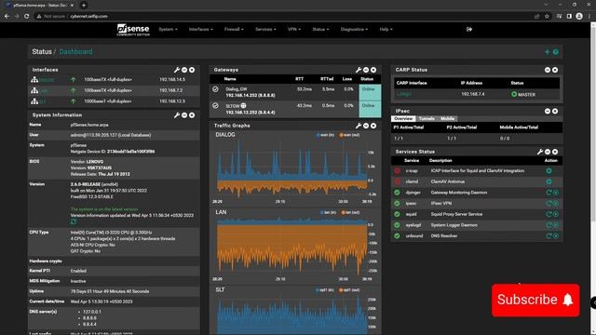Collapse the CARP Status widget
Viewport: 596px width, 335px height.
coord(548,70)
